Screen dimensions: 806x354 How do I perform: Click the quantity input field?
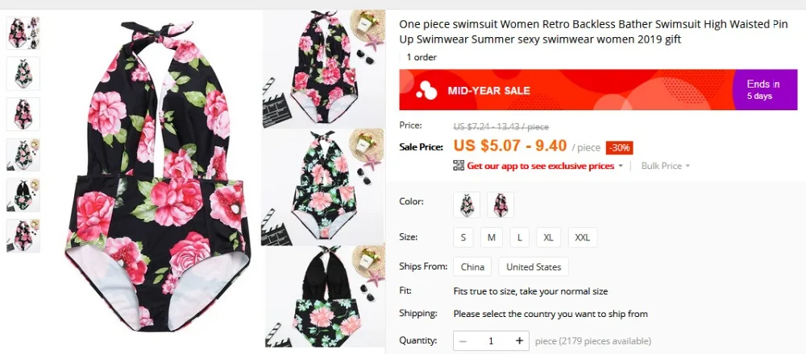491,340
